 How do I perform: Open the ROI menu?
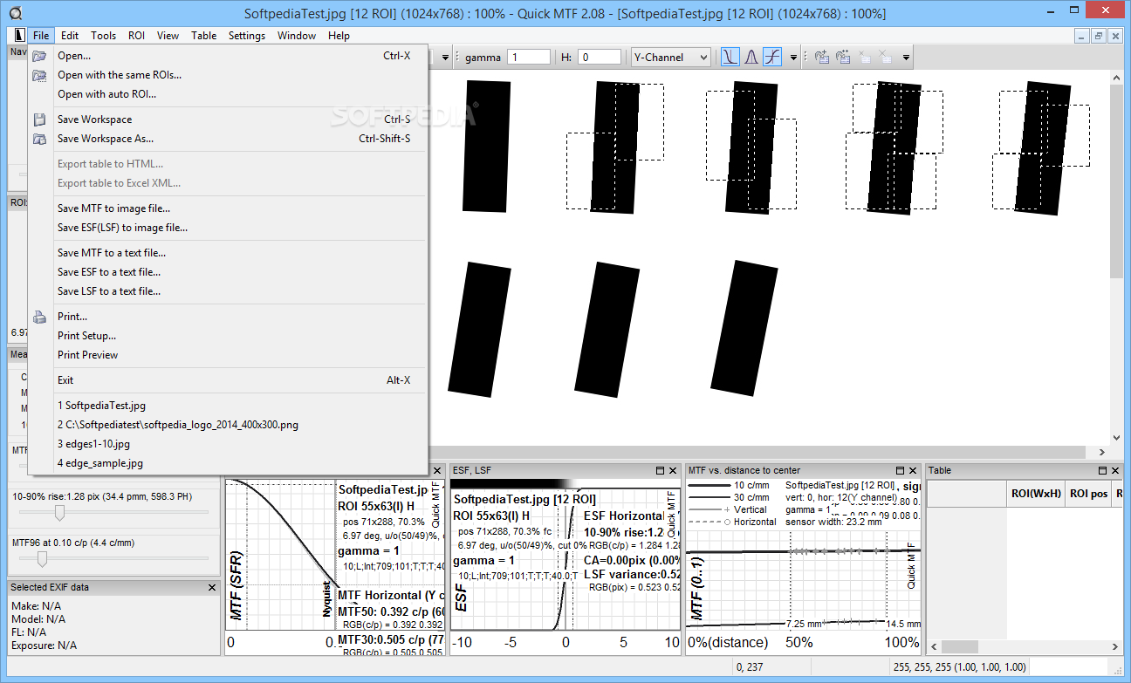(136, 36)
